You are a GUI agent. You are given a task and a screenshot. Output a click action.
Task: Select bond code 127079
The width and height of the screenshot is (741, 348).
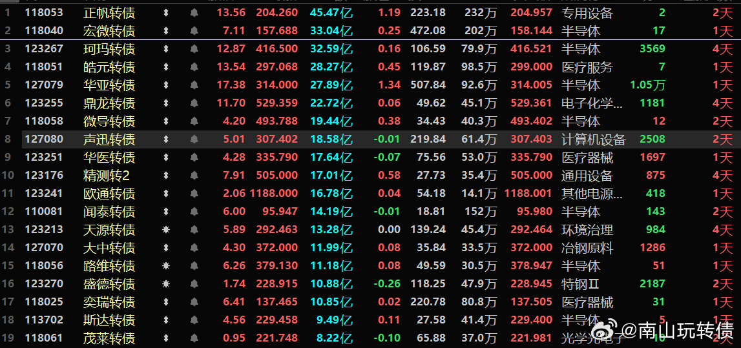click(44, 85)
